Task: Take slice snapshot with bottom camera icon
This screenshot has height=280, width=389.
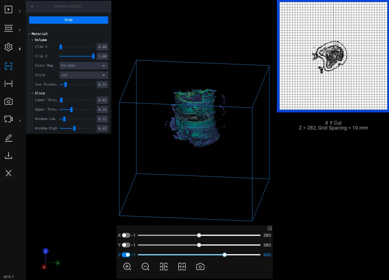Action: click(200, 267)
